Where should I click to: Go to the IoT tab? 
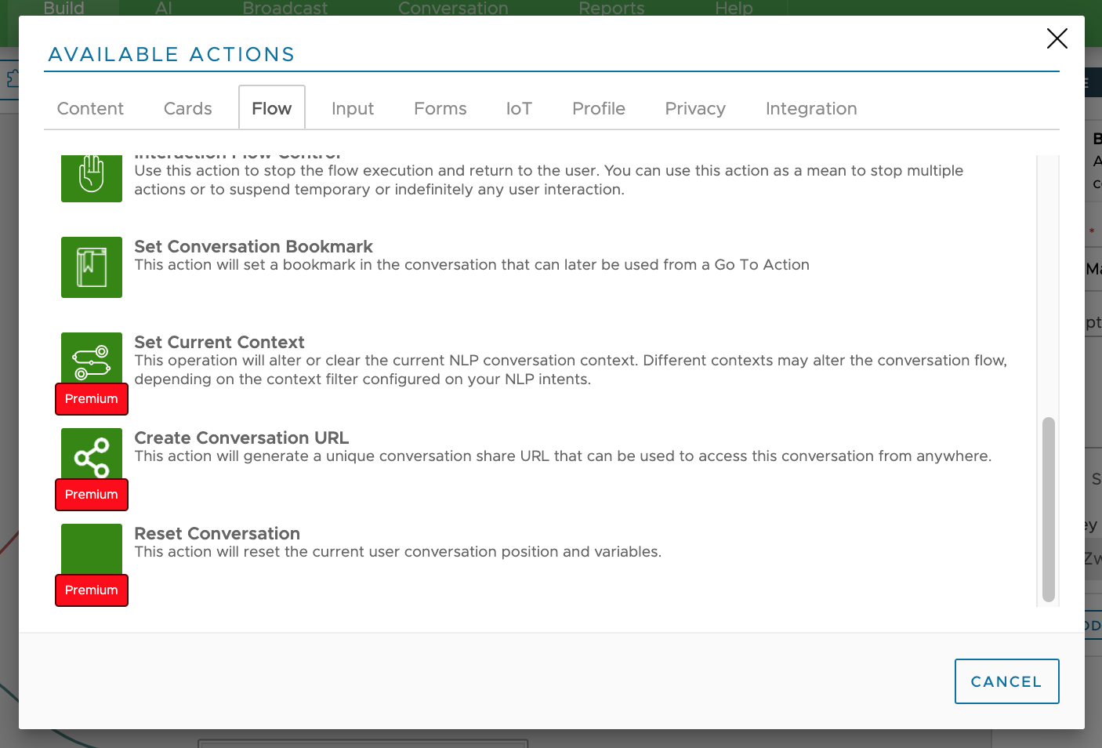[519, 108]
